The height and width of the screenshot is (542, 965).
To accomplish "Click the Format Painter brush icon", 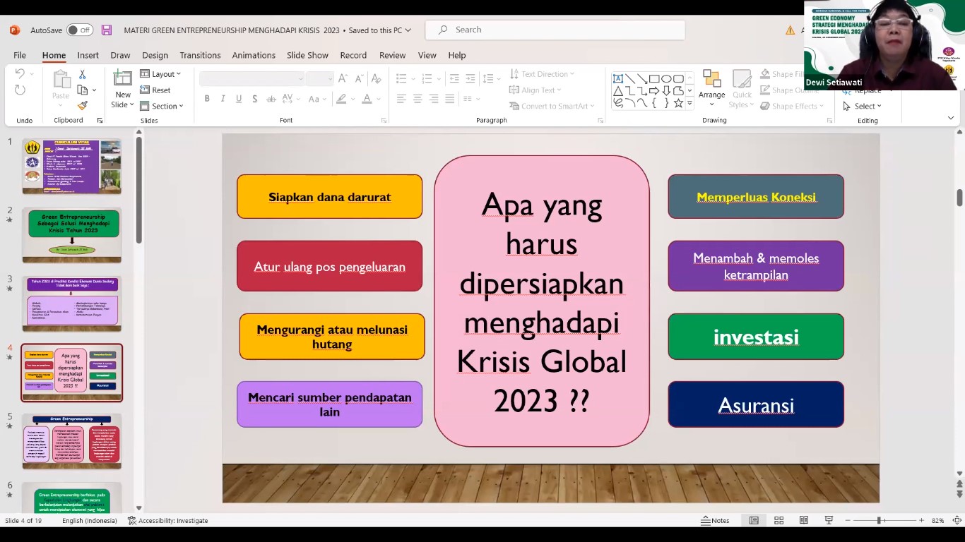I will point(83,106).
